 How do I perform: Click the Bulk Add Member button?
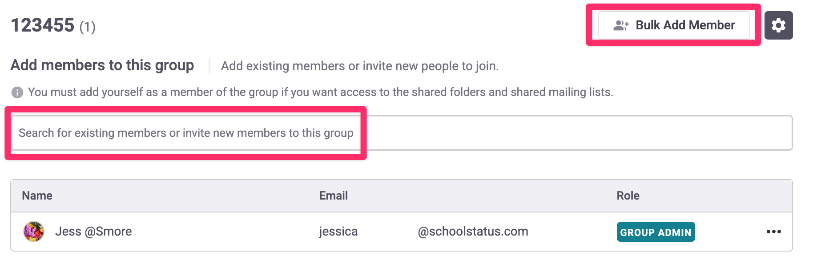674,25
